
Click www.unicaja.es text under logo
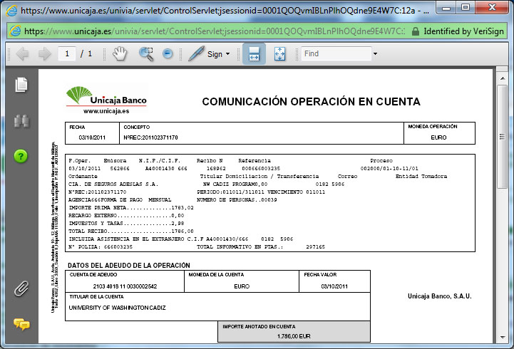[106, 111]
